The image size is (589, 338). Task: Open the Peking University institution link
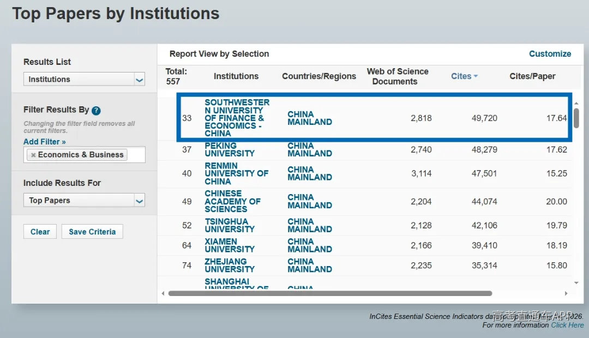pyautogui.click(x=230, y=149)
